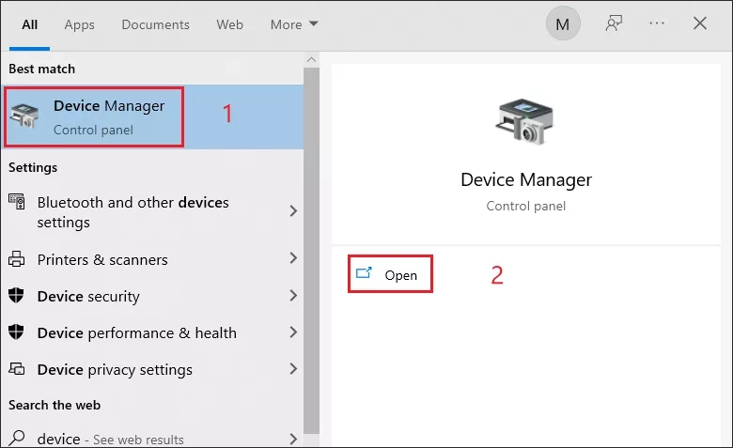Click the shield icon beside Device security
This screenshot has width=733, height=448.
click(x=16, y=295)
